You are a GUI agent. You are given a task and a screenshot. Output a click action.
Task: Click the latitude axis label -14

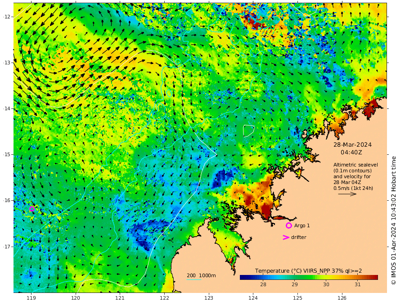pos(7,108)
